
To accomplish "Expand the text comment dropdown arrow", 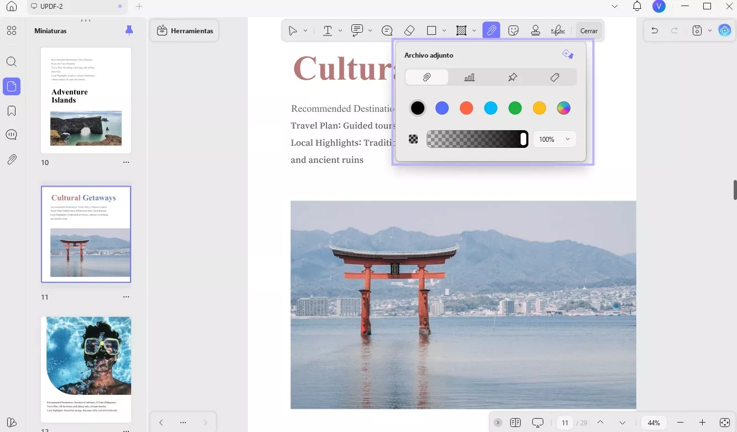I will coord(370,31).
